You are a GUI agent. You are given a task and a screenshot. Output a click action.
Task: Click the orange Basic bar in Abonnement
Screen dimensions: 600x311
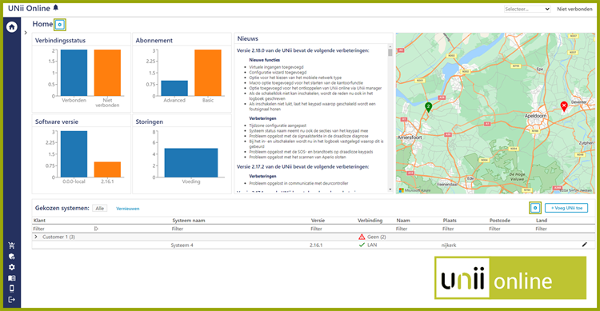(208, 73)
